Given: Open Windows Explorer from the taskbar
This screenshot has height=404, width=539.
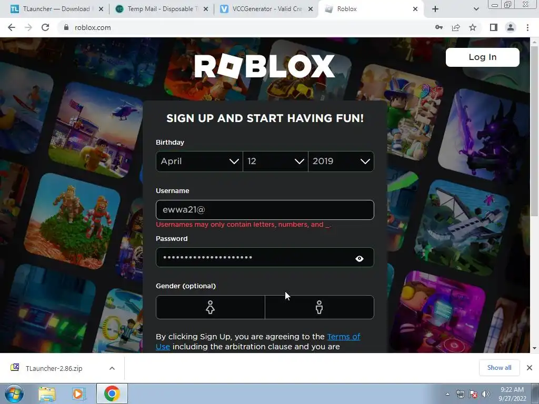Looking at the screenshot, I should (x=47, y=393).
